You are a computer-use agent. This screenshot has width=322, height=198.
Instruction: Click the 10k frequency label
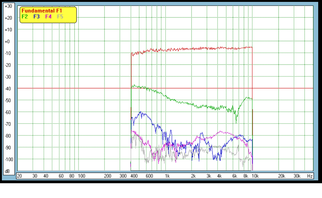click(255, 176)
